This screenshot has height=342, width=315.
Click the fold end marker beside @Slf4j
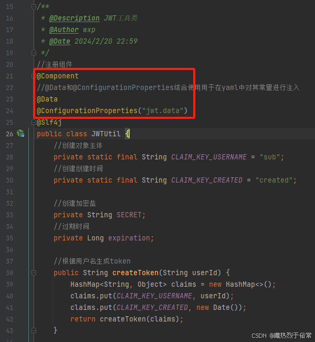coord(34,122)
